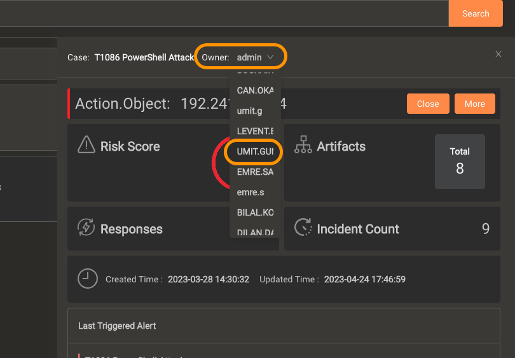This screenshot has width=515, height=358.
Task: Click inside the search input field
Action: point(223,13)
